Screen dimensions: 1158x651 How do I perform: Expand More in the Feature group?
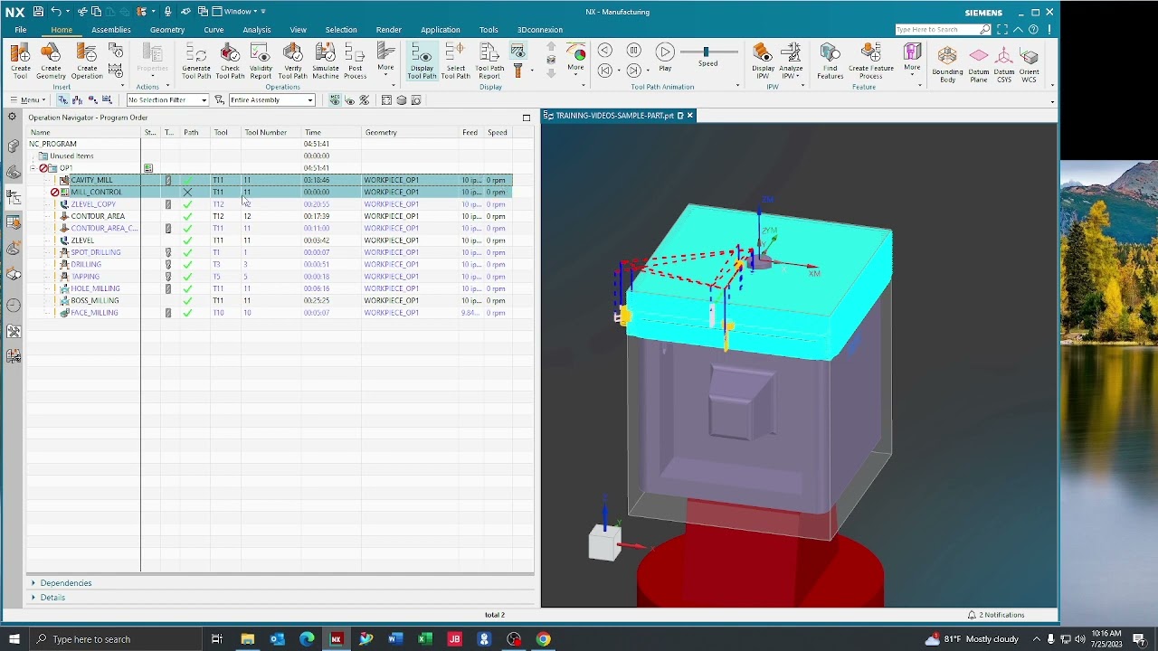[912, 58]
